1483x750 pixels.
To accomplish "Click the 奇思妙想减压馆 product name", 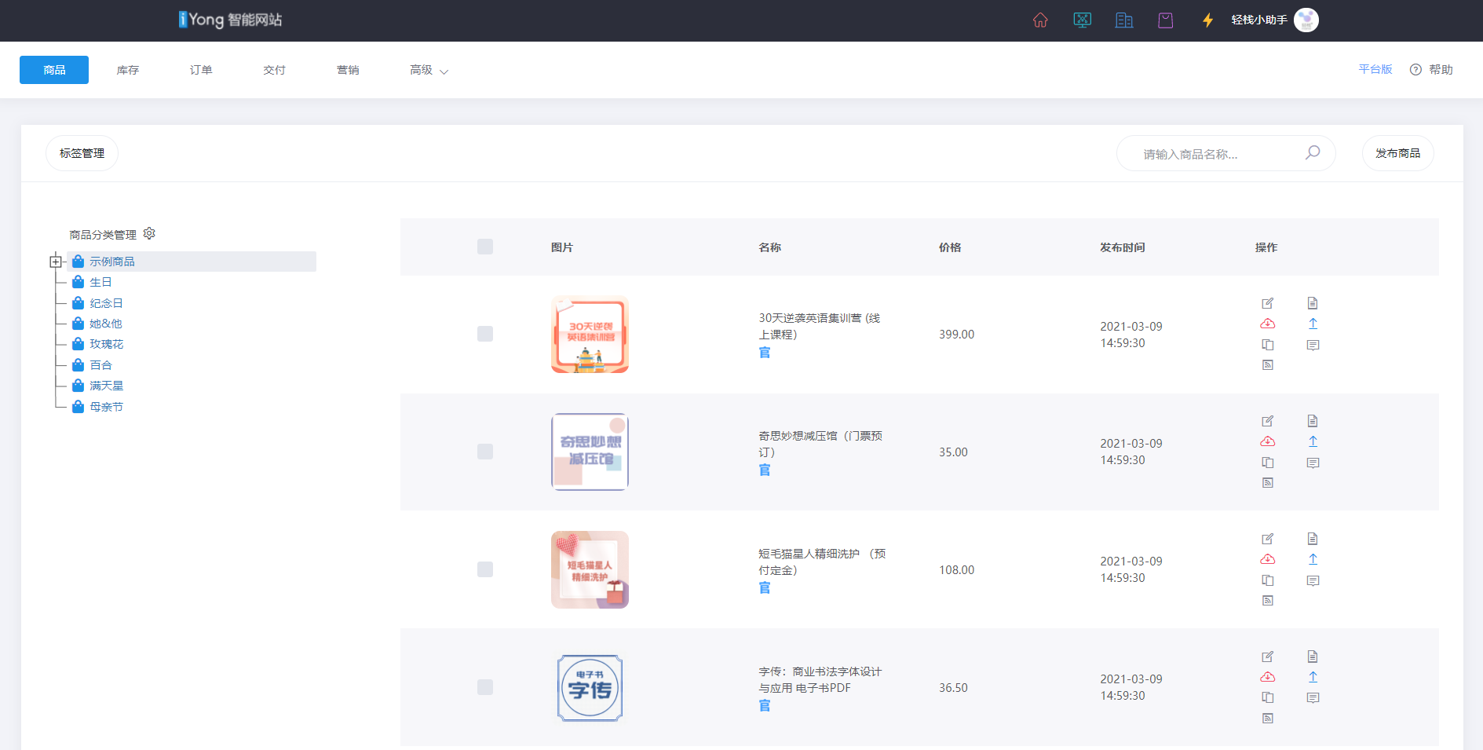I will (820, 444).
